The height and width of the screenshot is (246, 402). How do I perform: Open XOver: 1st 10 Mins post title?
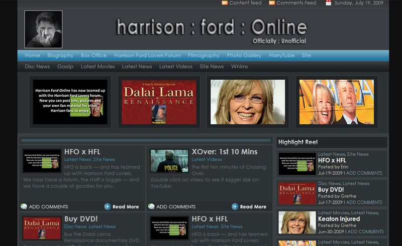(224, 152)
